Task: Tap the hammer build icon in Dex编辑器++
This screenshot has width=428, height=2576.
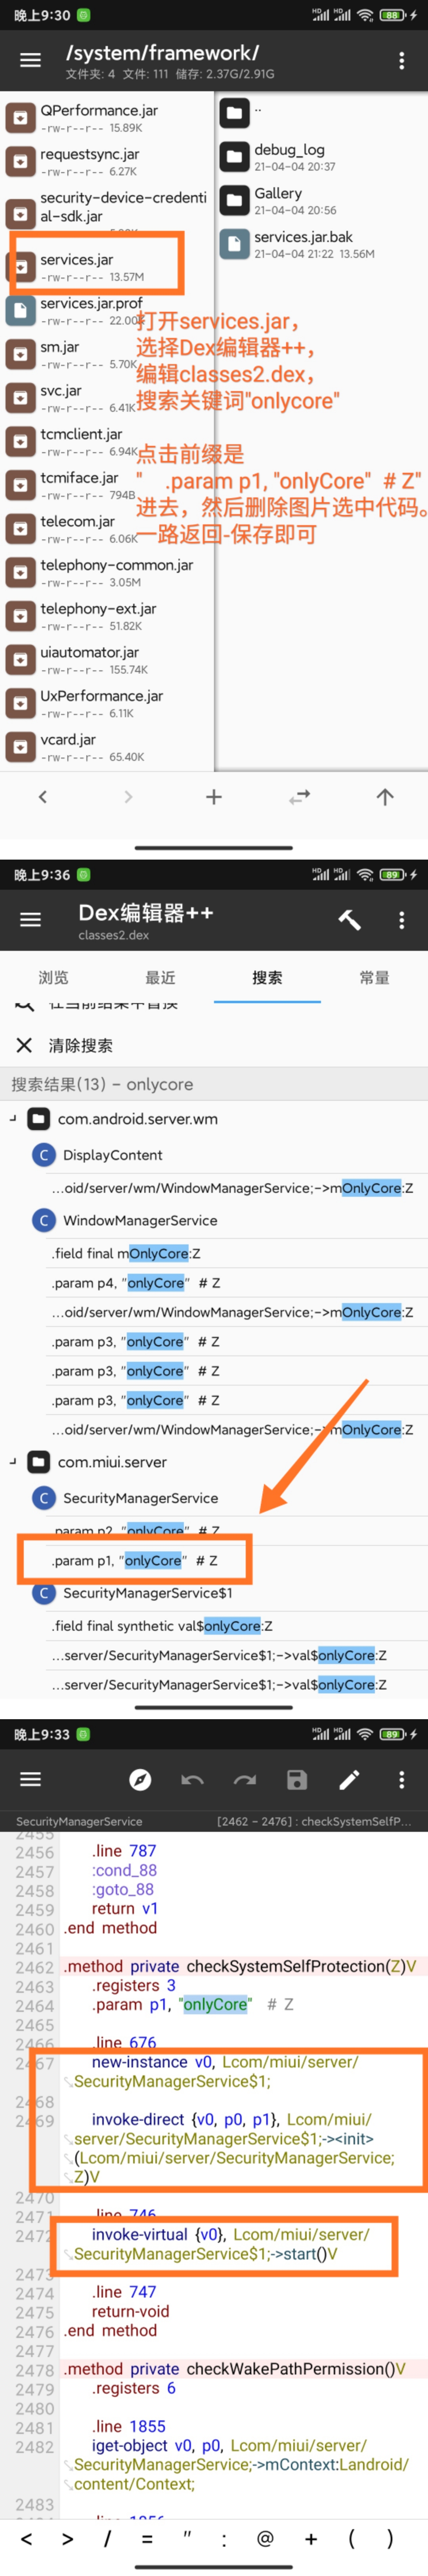Action: [x=349, y=919]
